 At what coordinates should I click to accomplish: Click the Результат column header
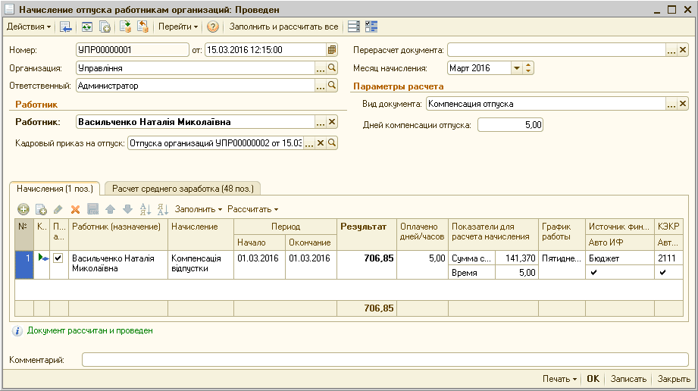point(366,234)
